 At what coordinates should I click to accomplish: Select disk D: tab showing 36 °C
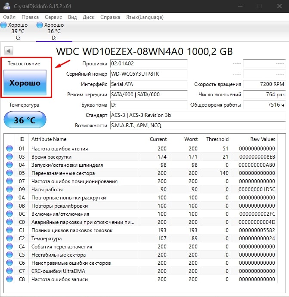pyautogui.click(x=54, y=31)
